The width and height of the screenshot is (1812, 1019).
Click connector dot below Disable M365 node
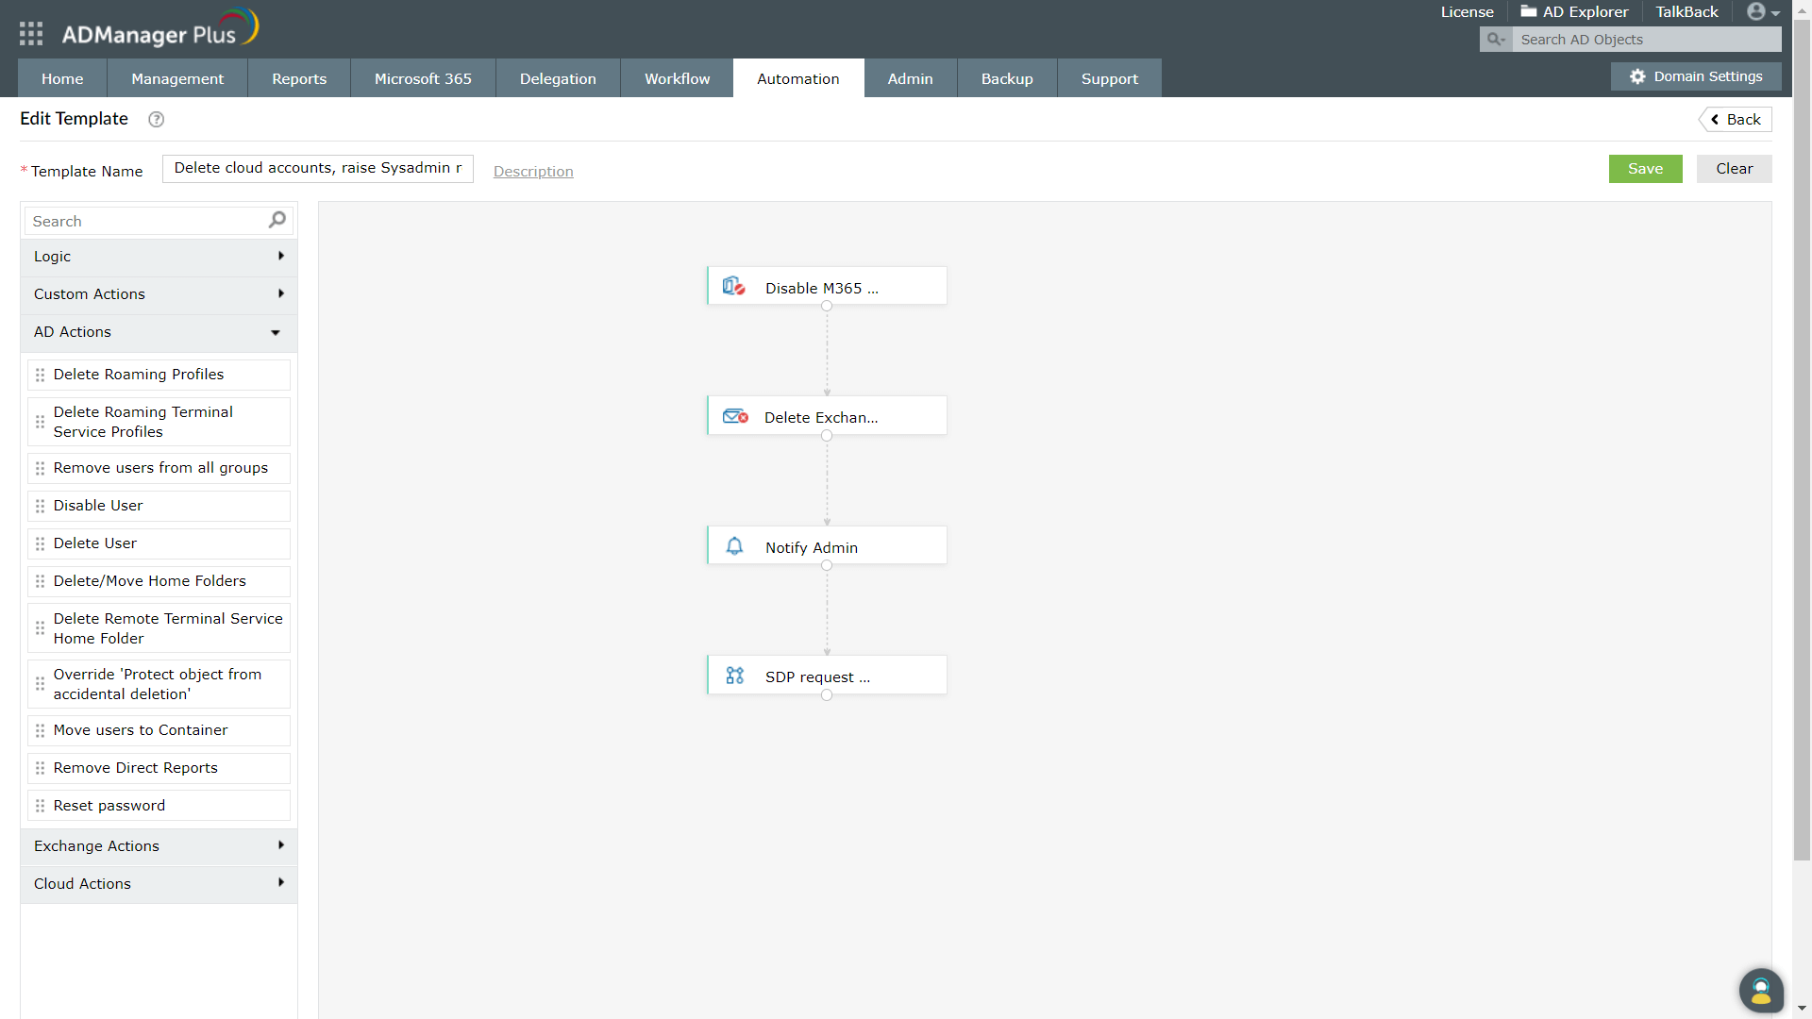(827, 306)
